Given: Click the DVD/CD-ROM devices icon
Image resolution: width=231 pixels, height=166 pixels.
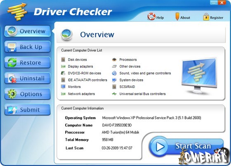Looking at the screenshot, I should 63,73.
